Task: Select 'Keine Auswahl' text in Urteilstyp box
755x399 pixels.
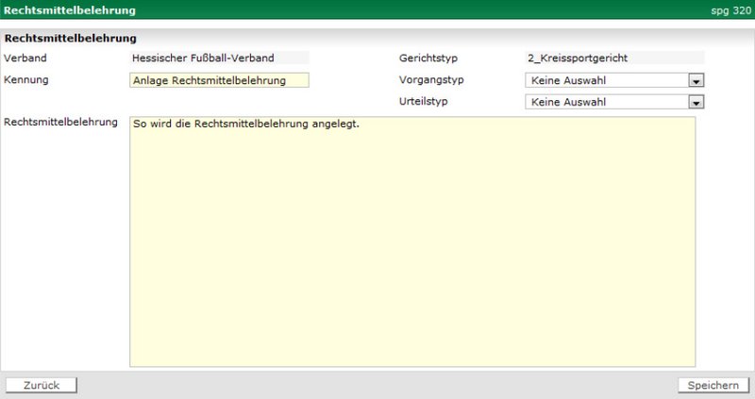Action: tap(569, 102)
